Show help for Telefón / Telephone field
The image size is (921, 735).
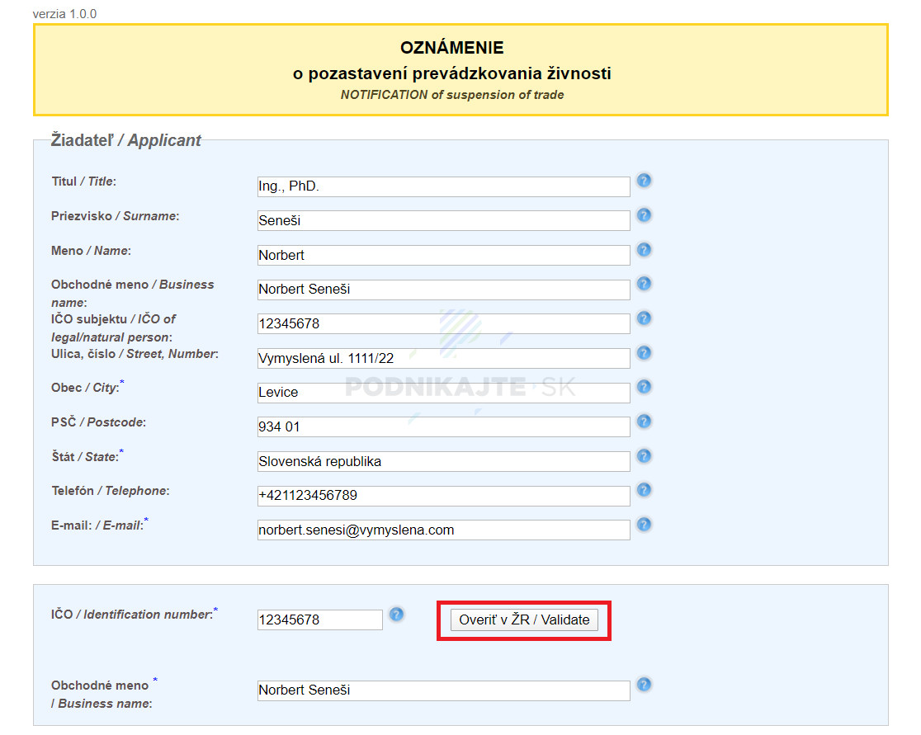(x=645, y=490)
